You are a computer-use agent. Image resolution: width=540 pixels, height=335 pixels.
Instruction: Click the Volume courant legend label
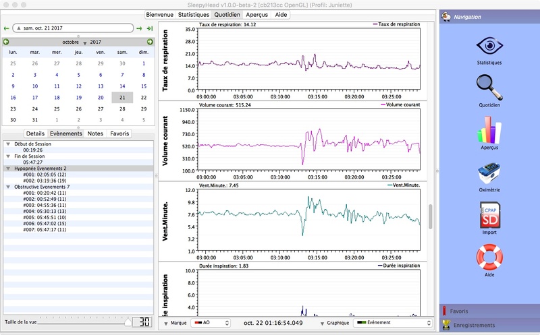403,104
